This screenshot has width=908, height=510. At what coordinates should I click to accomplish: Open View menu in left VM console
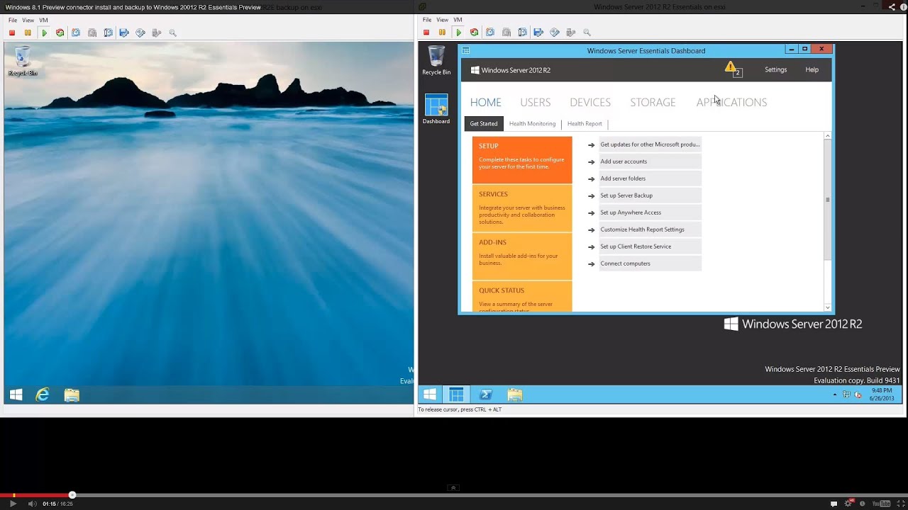click(28, 21)
